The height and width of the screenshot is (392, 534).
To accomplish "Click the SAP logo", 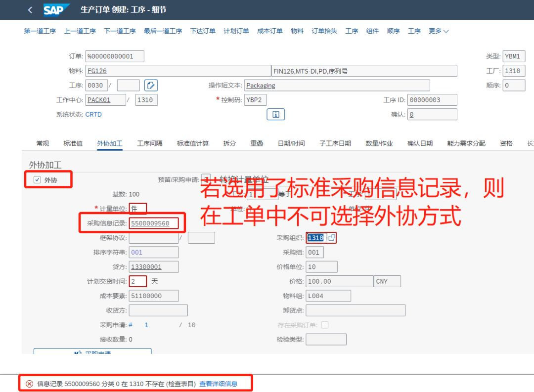I will coord(53,10).
